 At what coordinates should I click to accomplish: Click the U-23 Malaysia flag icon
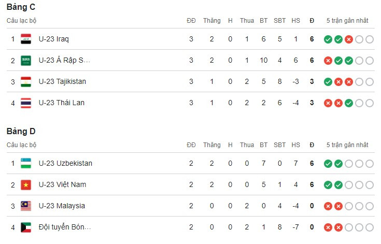26,206
